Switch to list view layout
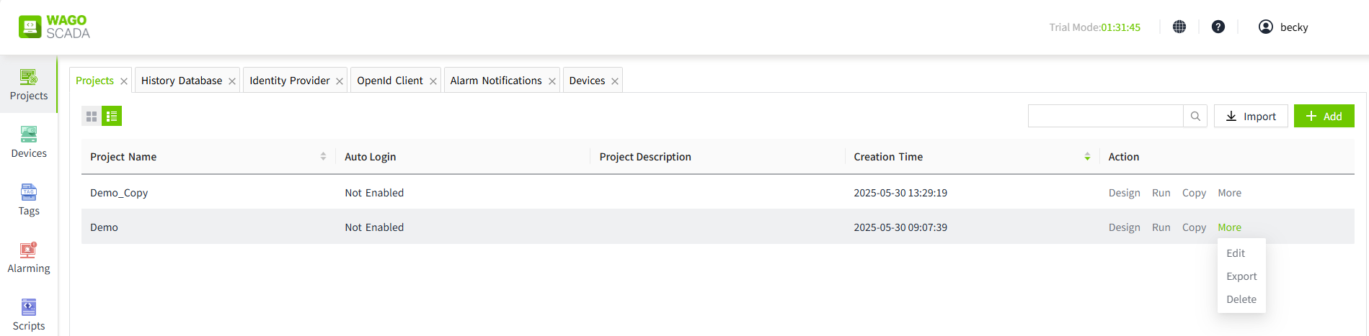1369x336 pixels. (112, 116)
